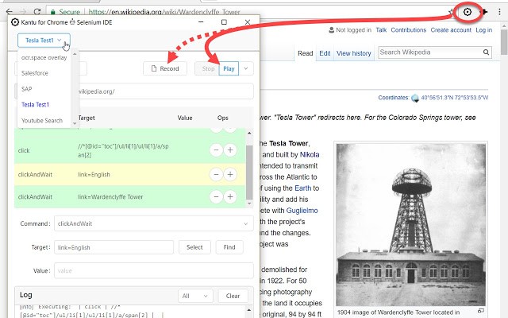Viewport: 508px width, 318px height.
Task: Switch to the View history tab
Action: pos(353,54)
